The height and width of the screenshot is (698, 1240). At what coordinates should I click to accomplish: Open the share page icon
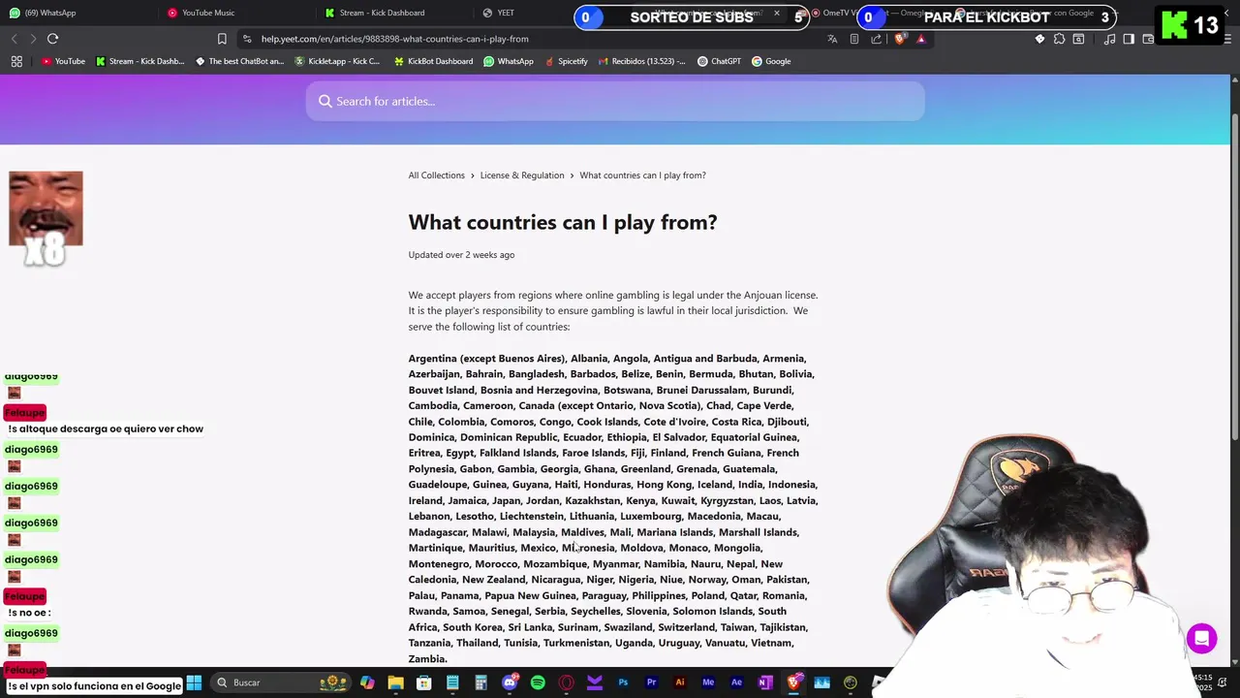tap(877, 39)
